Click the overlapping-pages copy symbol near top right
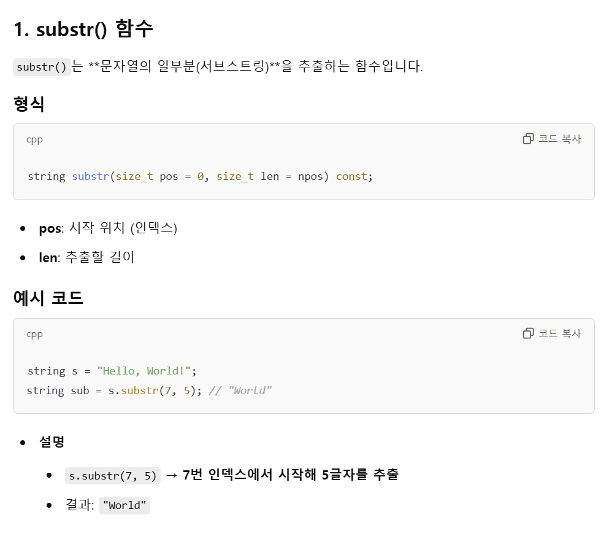The height and width of the screenshot is (536, 601). [x=528, y=138]
